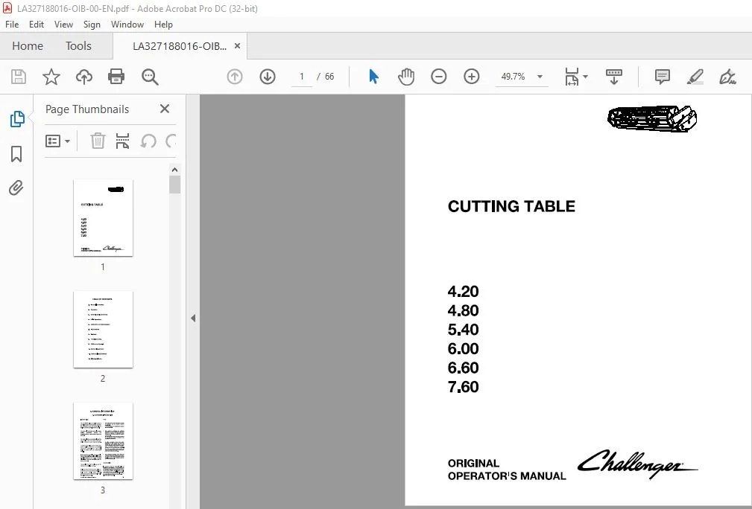Go to next page arrow
The image size is (752, 509).
point(267,77)
